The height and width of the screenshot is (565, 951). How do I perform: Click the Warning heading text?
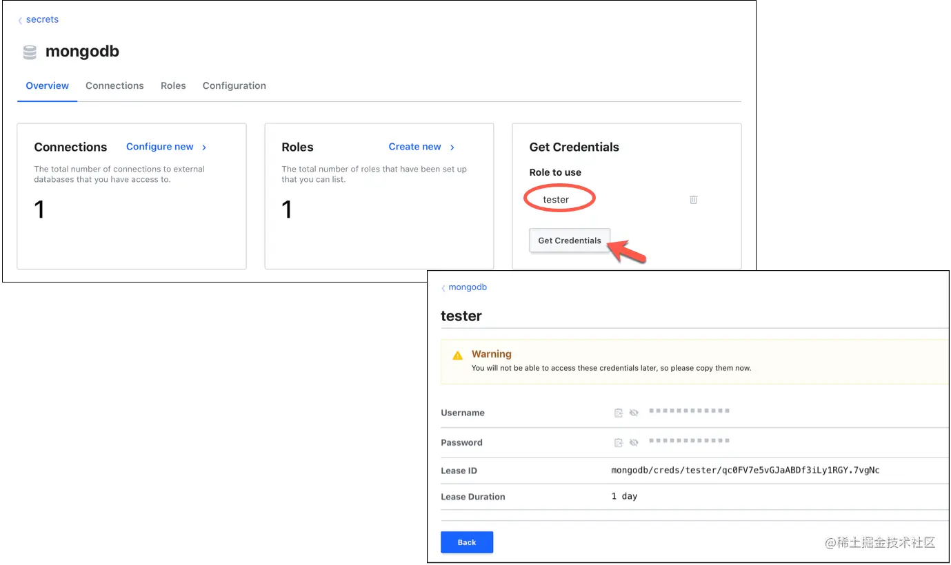(x=492, y=354)
